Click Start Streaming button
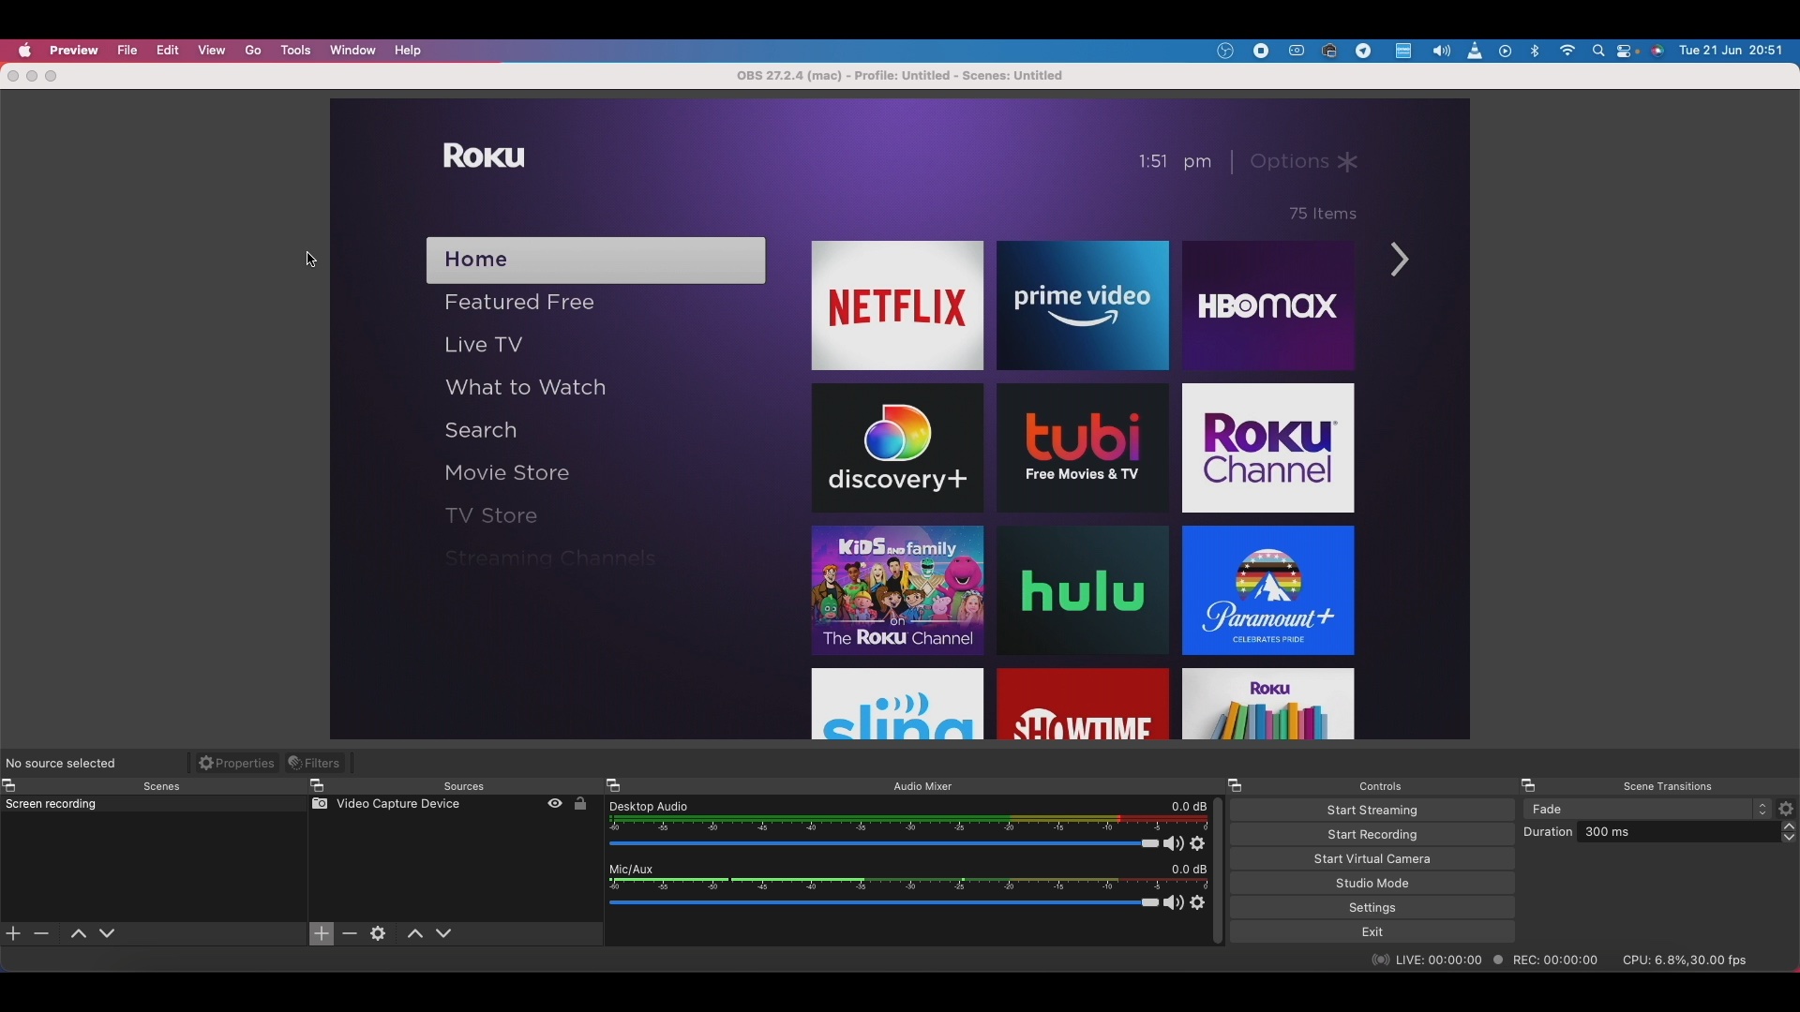The height and width of the screenshot is (1012, 1800). pyautogui.click(x=1372, y=811)
